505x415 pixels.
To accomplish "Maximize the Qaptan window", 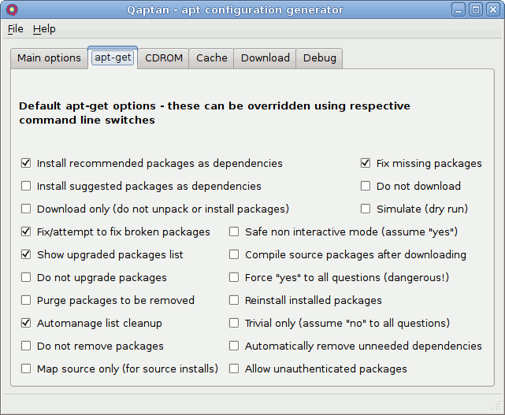I will [476, 9].
